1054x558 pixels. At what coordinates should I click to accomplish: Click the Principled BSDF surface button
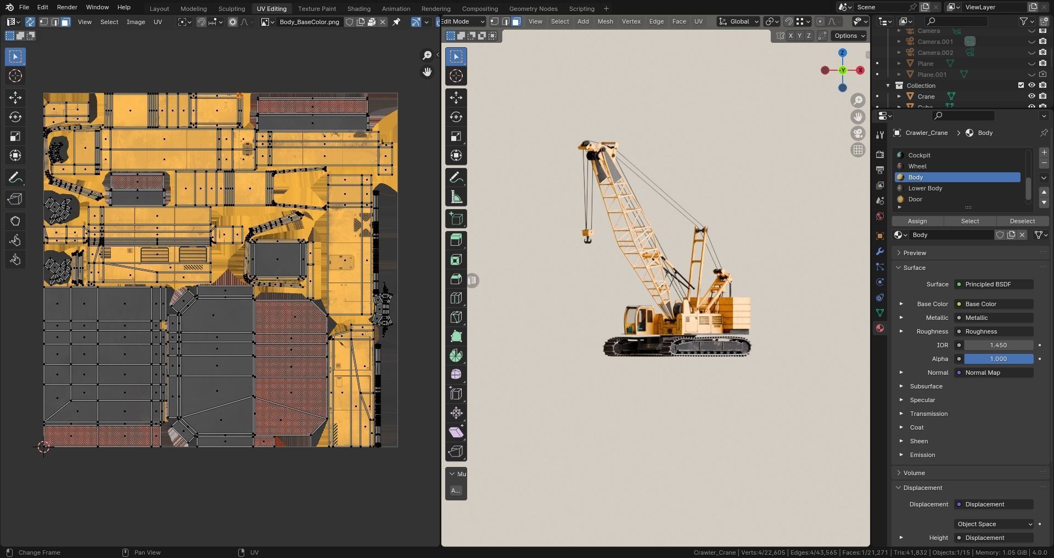pyautogui.click(x=994, y=284)
